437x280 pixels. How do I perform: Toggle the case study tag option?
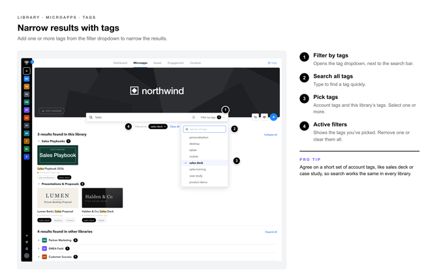click(x=205, y=176)
